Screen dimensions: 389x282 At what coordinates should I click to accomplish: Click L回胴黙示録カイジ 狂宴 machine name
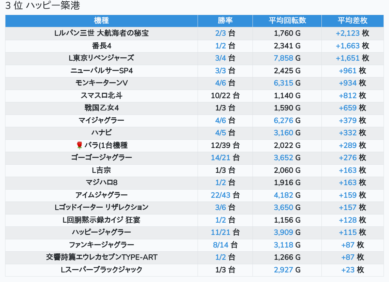coord(101,220)
